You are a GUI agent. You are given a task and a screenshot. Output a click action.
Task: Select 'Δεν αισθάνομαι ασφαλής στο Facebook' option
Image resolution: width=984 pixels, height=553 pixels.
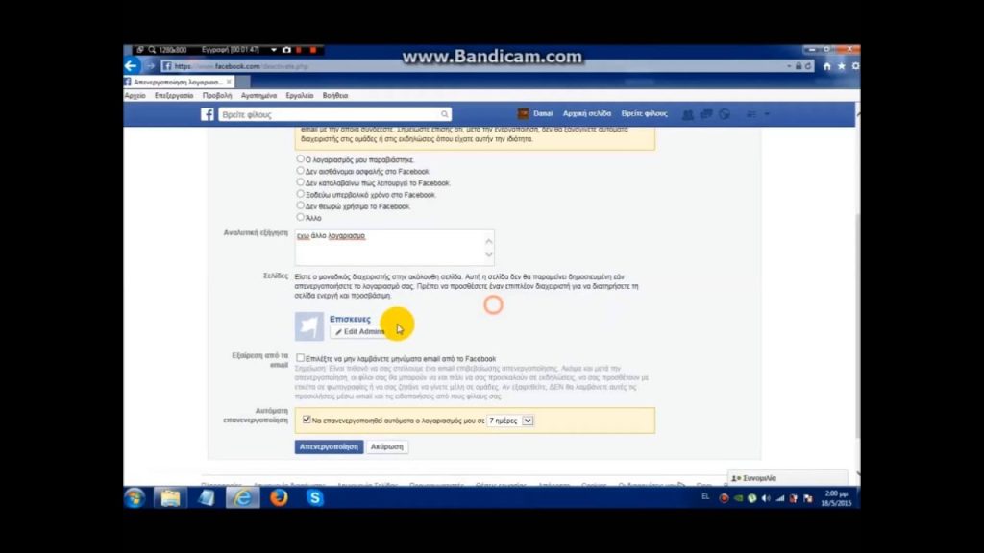tap(300, 171)
